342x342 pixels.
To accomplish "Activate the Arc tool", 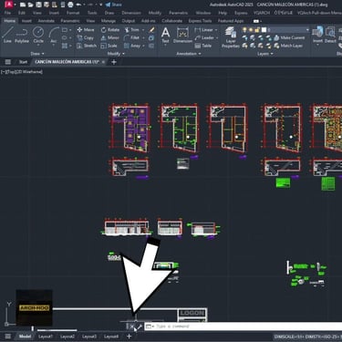I will point(54,35).
